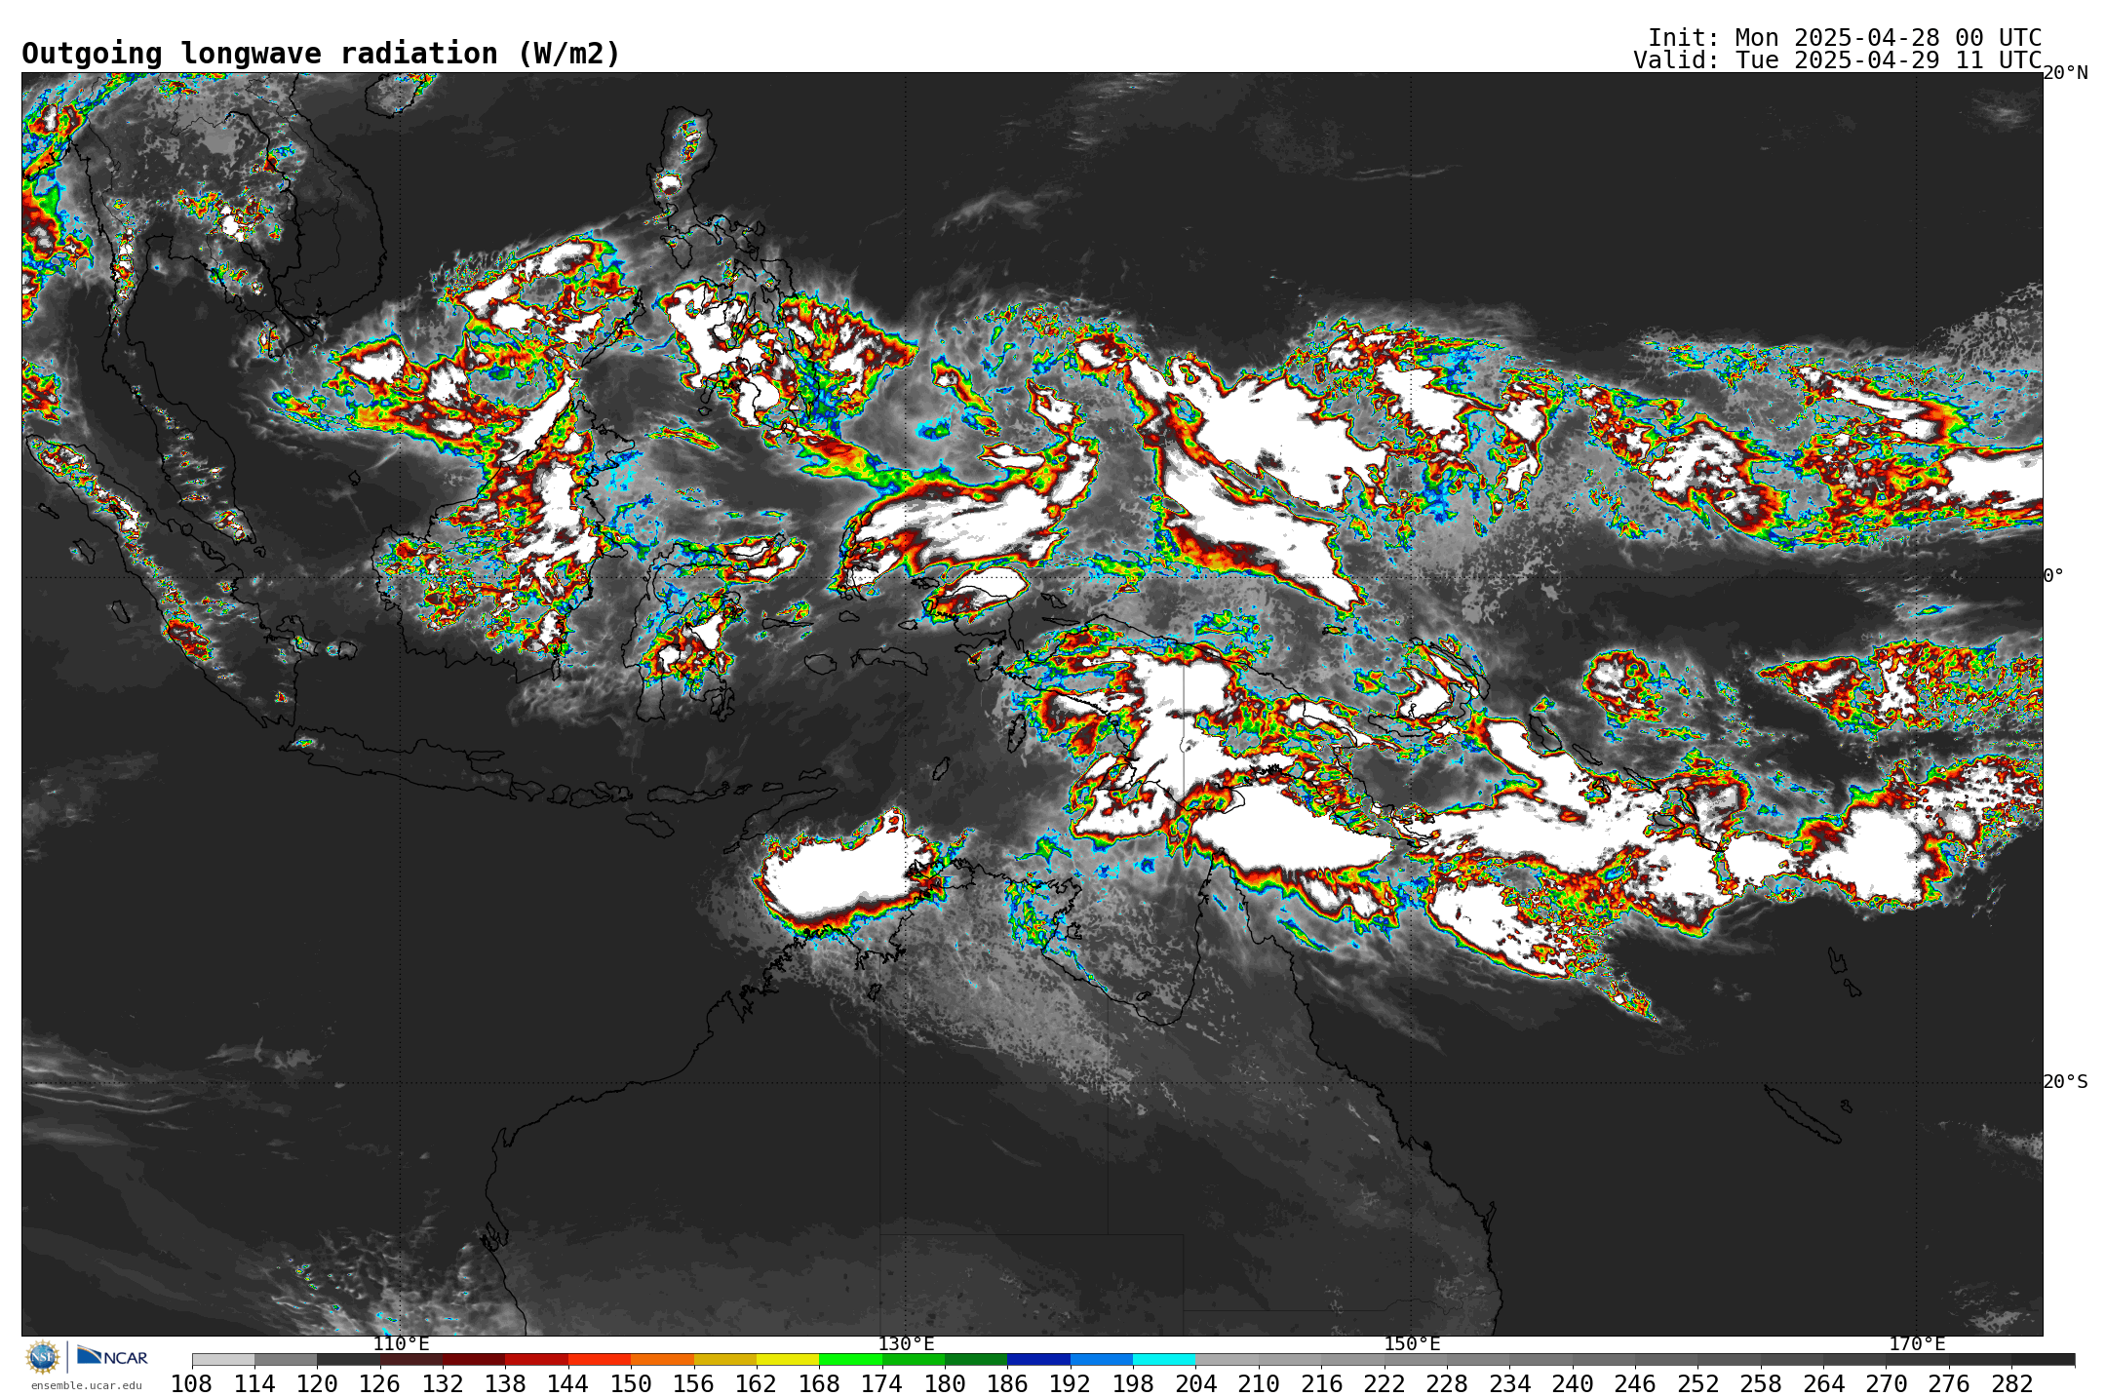
Task: Click the 170°E longitude label
Action: (1917, 1343)
